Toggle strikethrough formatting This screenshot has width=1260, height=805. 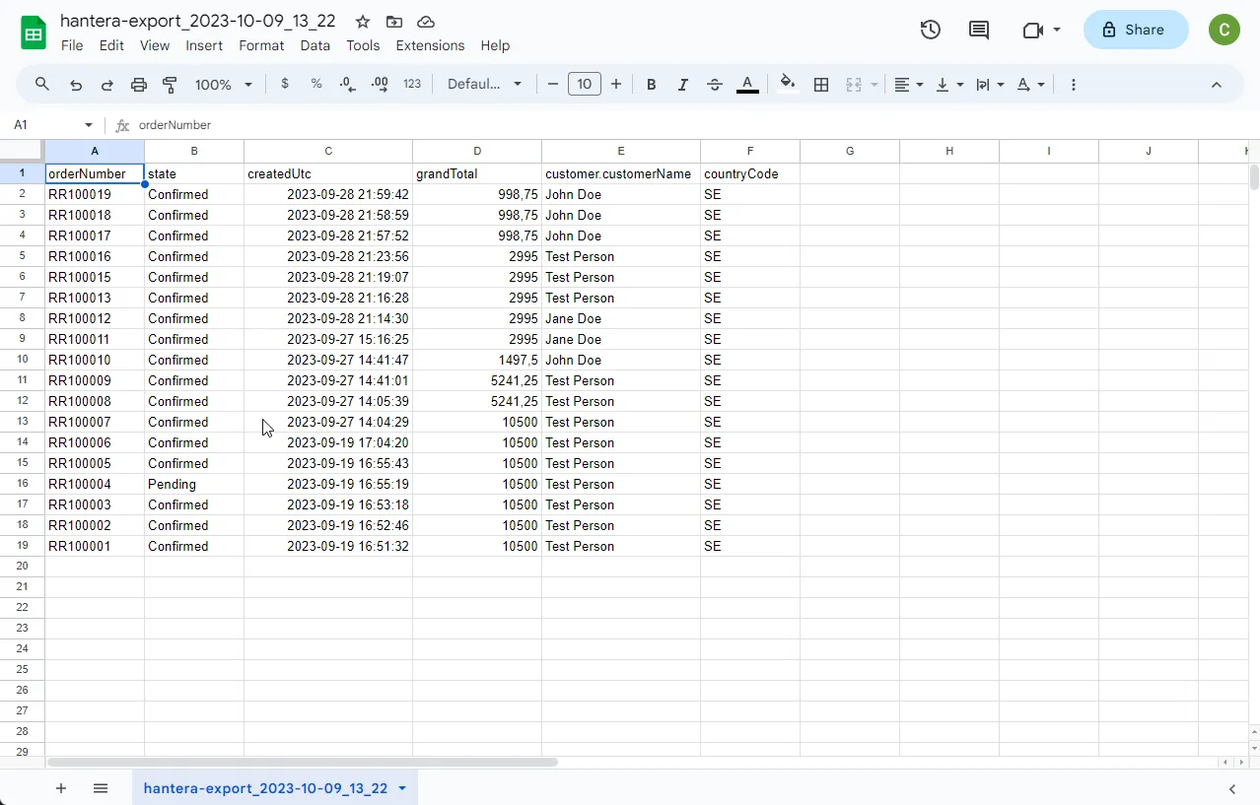(714, 84)
